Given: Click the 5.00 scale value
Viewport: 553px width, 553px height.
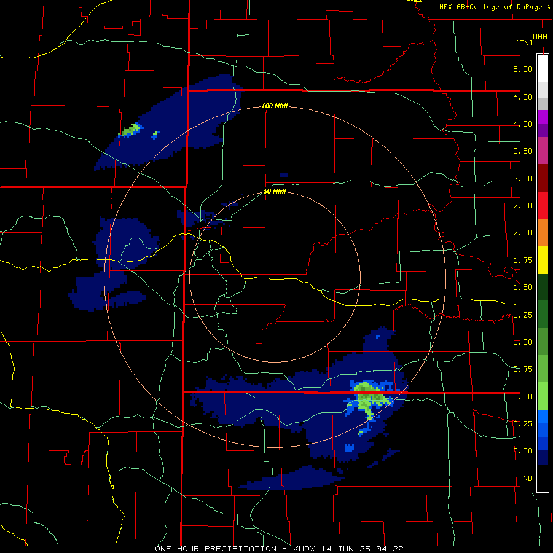Looking at the screenshot, I should (x=523, y=69).
